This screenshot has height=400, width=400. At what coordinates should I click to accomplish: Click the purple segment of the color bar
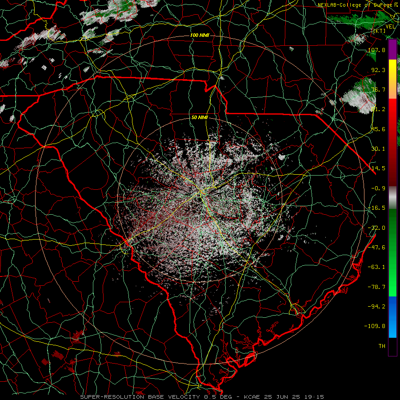coord(392,49)
